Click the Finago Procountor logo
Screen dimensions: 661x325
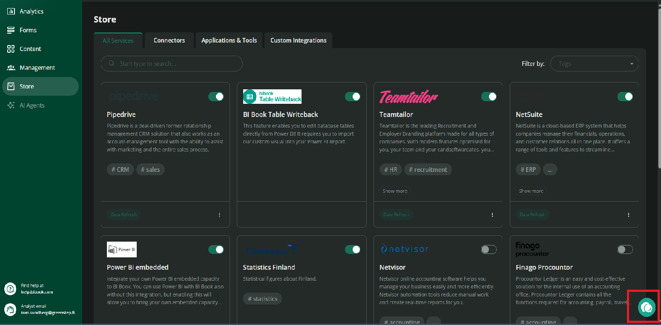(x=532, y=249)
